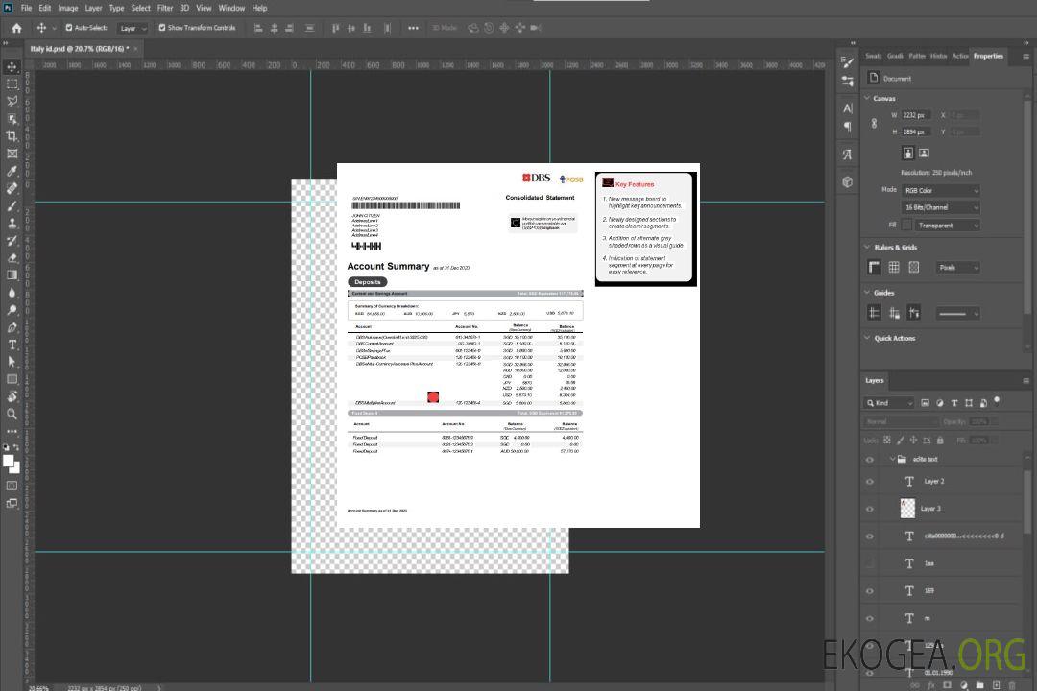Viewport: 1037px width, 691px height.
Task: Click the link width and height chain icon
Action: tap(874, 123)
